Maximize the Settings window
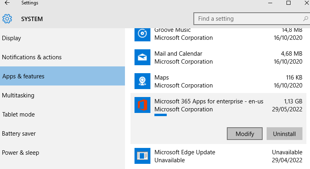This screenshot has width=310, height=169. pos(289,3)
